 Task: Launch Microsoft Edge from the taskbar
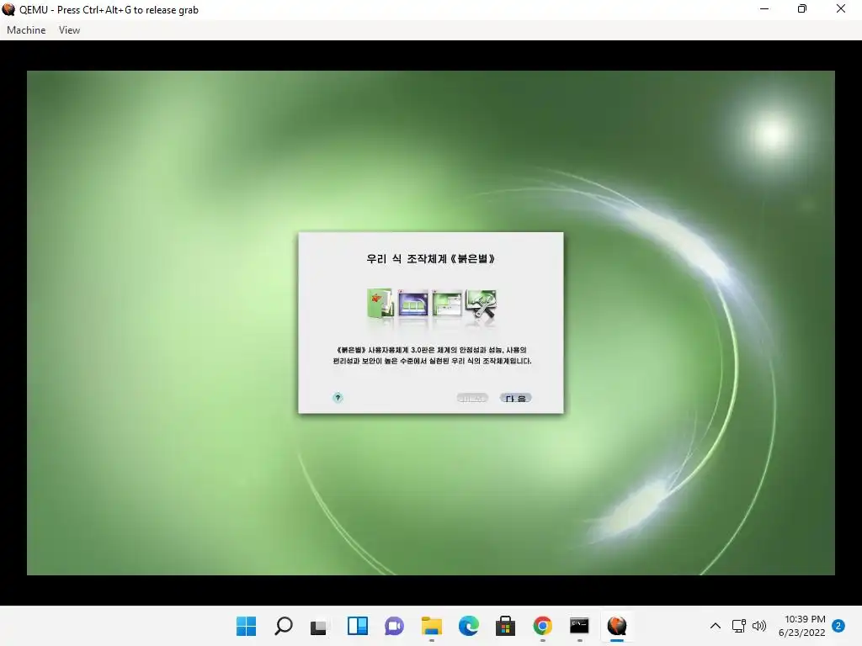468,626
